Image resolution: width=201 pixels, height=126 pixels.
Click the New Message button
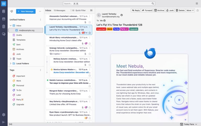tap(26, 12)
